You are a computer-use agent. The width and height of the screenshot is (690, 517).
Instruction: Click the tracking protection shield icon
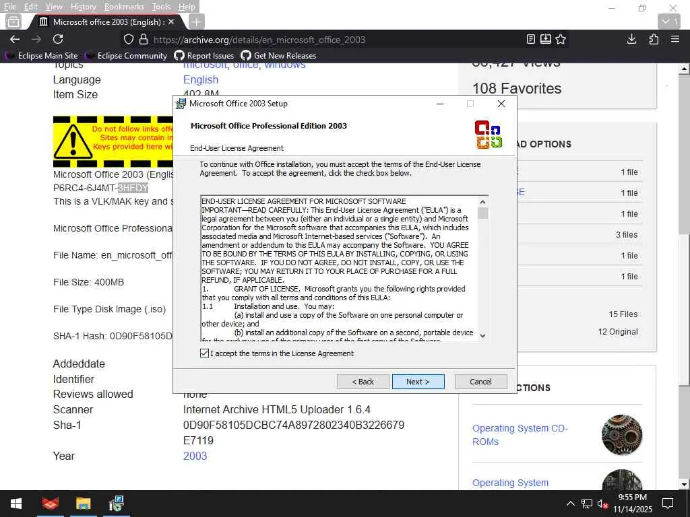(x=129, y=40)
